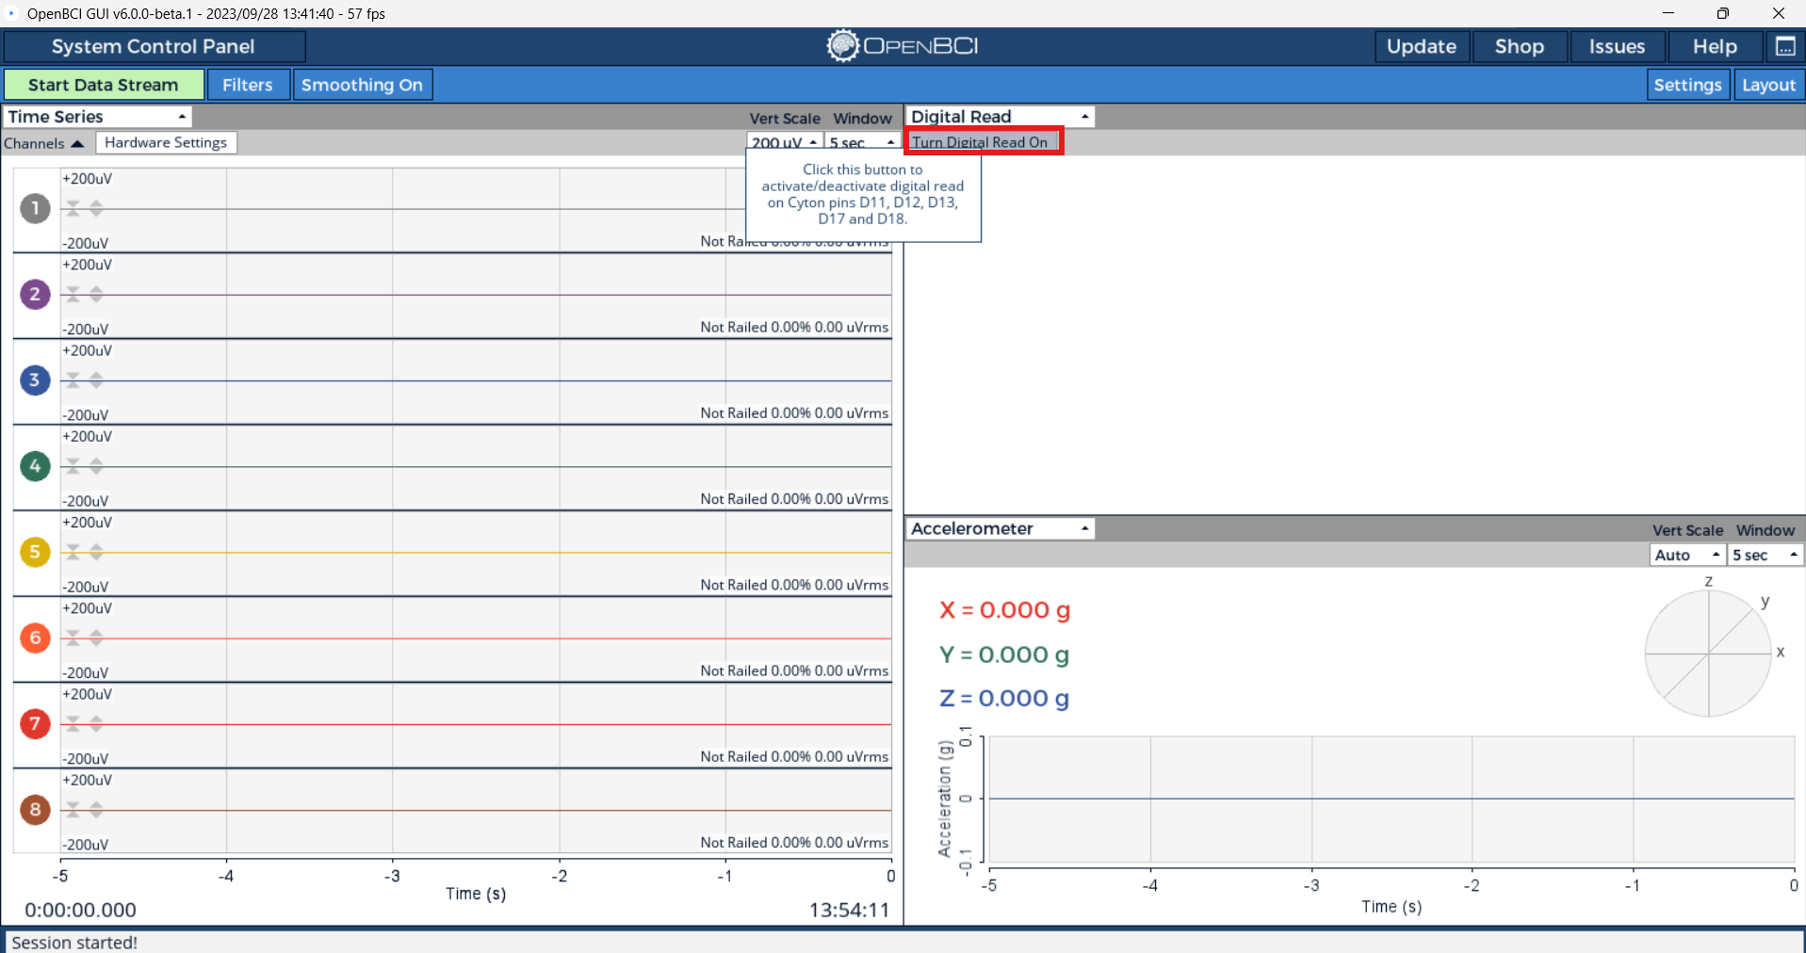This screenshot has width=1806, height=953.
Task: Click the X = 0.000 g reading
Action: pos(1004,610)
